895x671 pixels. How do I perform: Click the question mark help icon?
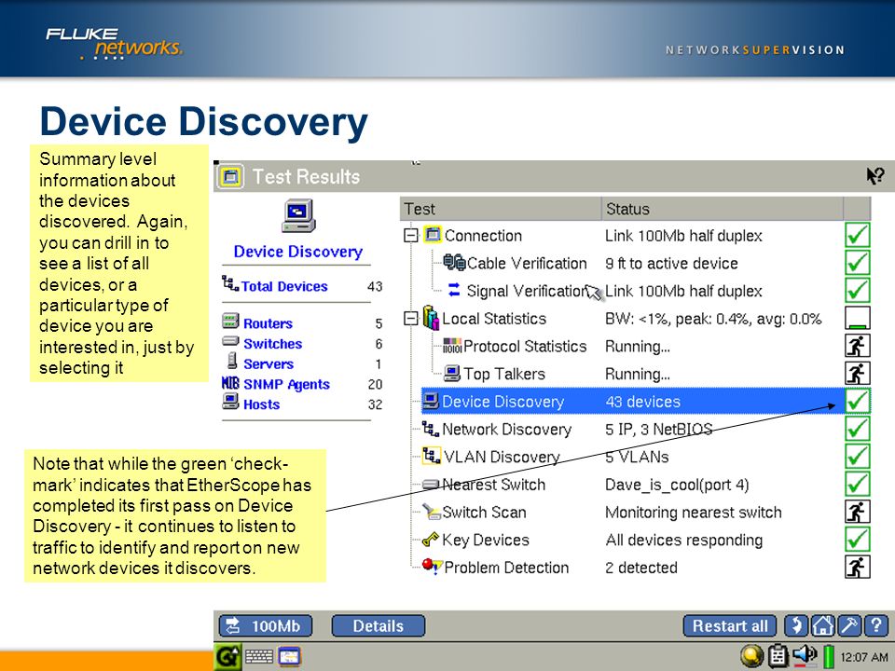point(876,626)
